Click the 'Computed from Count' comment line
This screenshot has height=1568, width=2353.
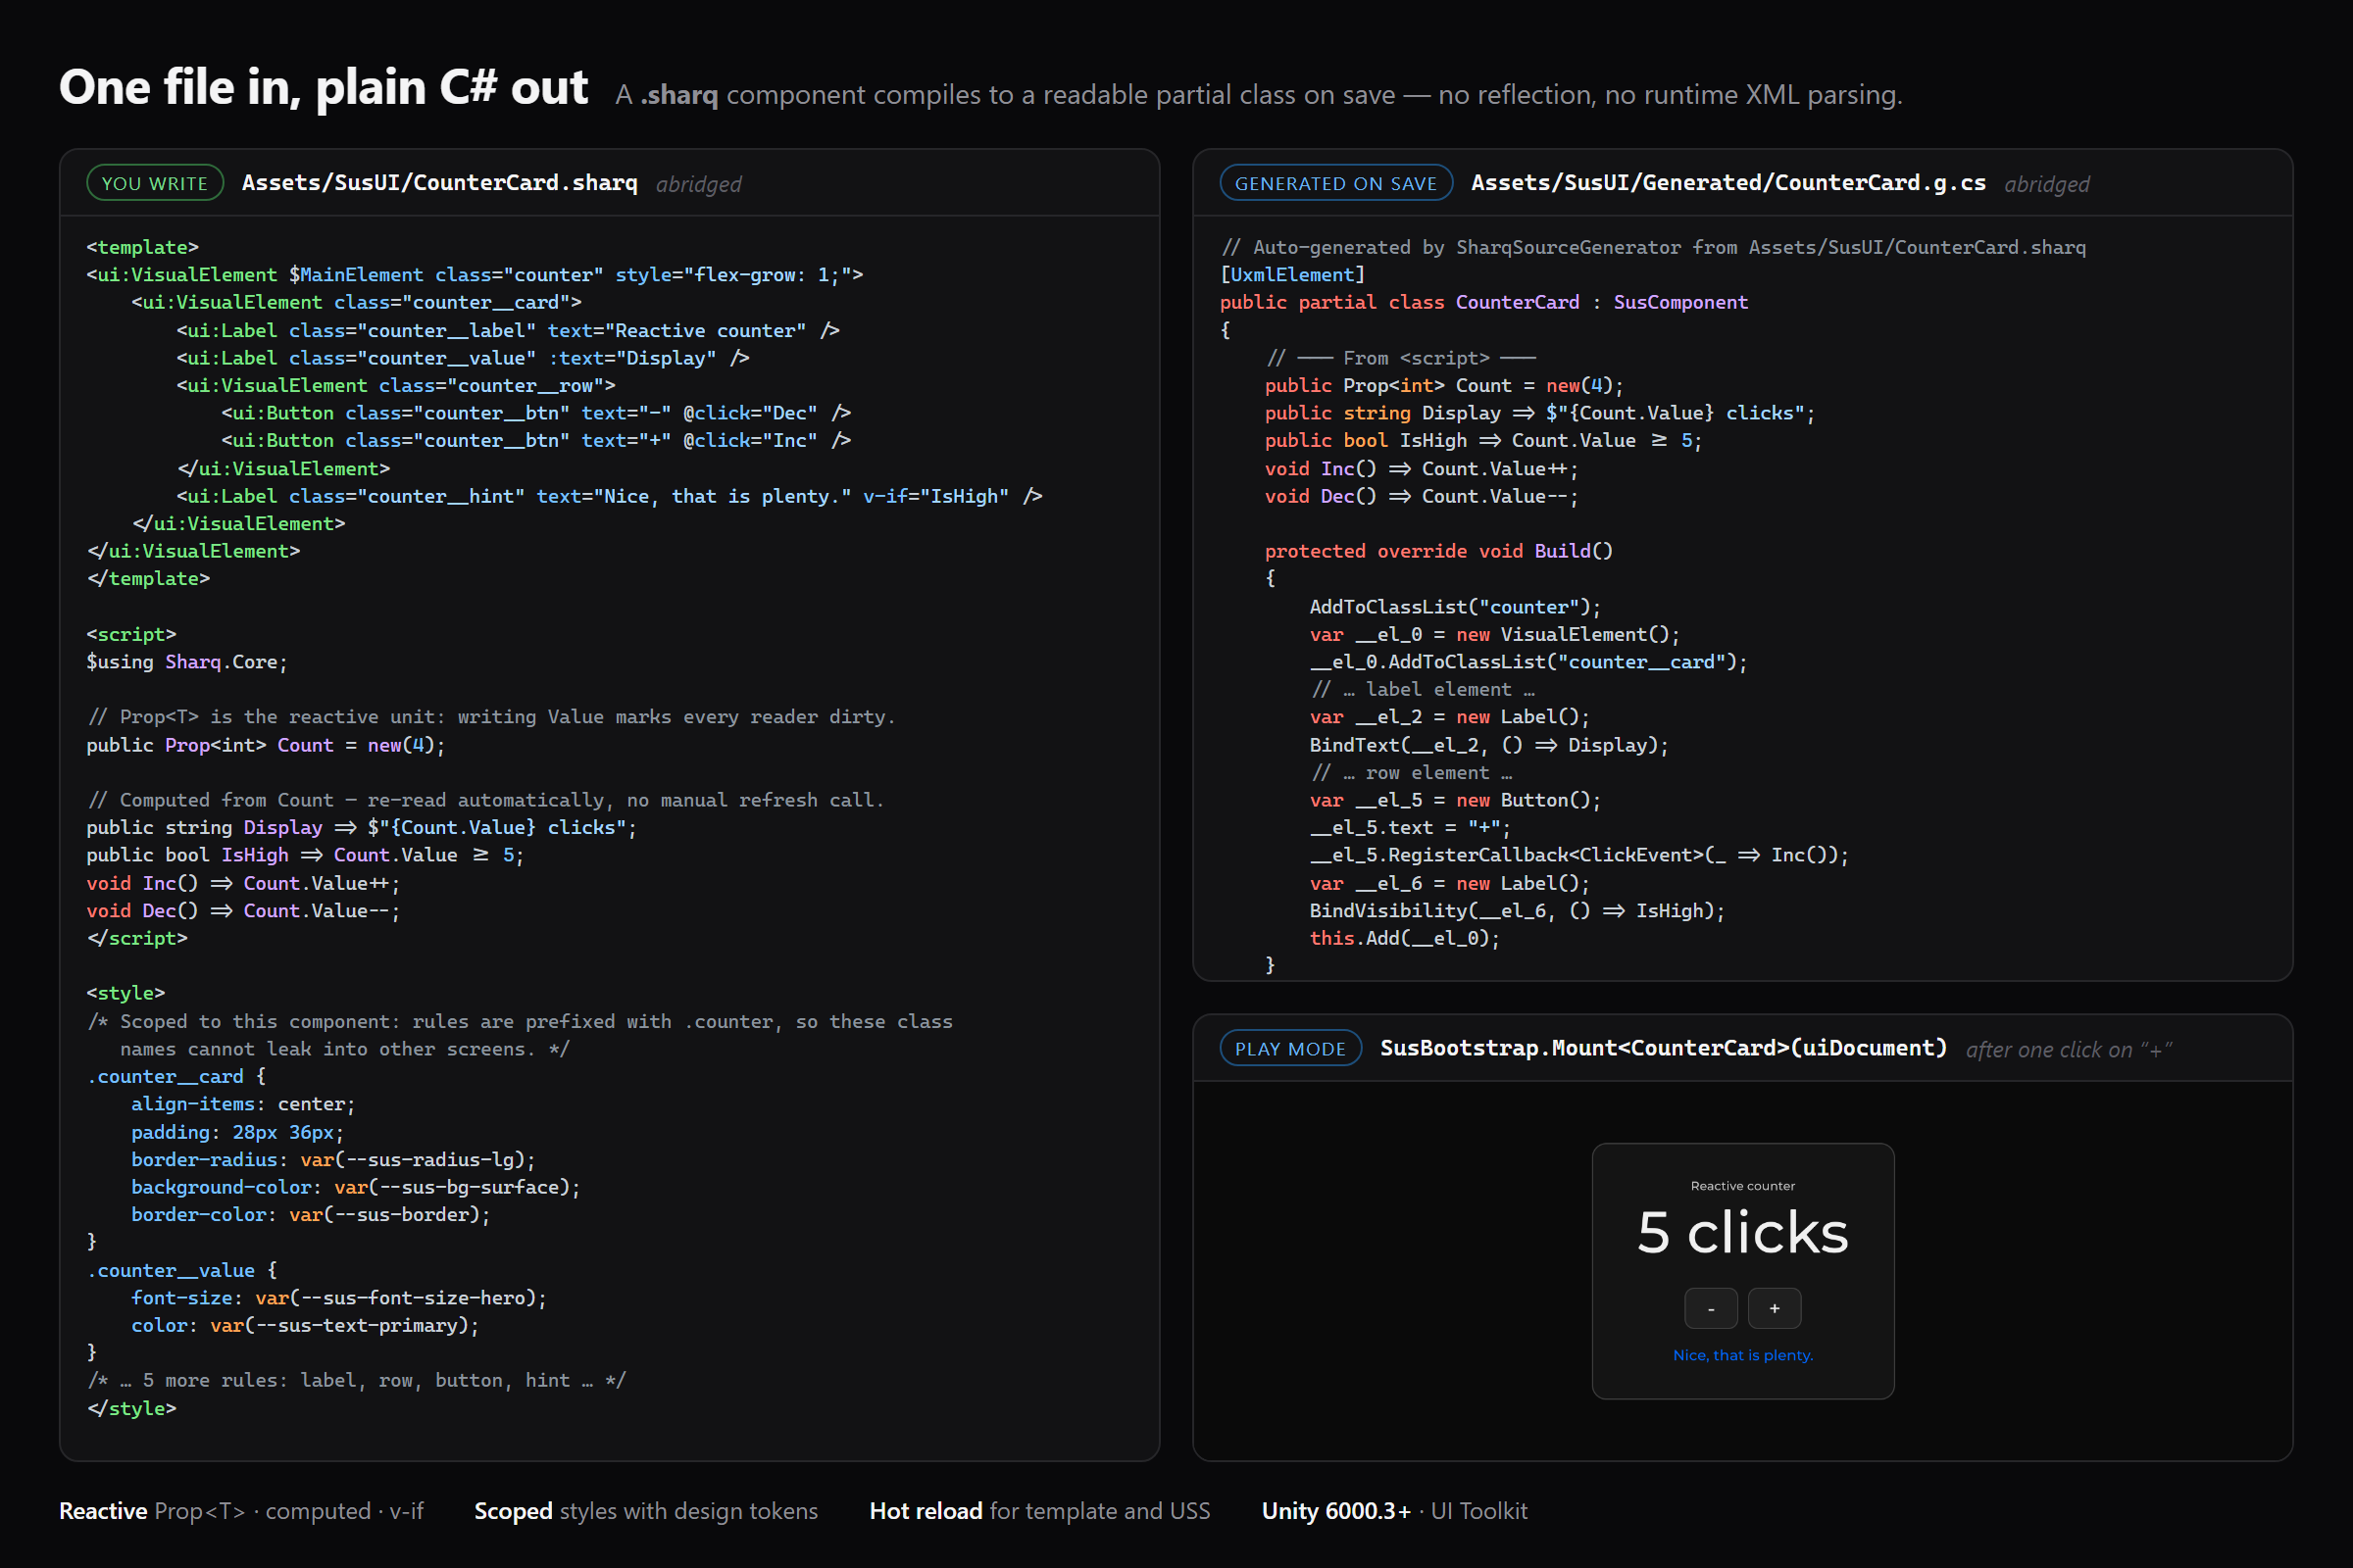point(486,800)
